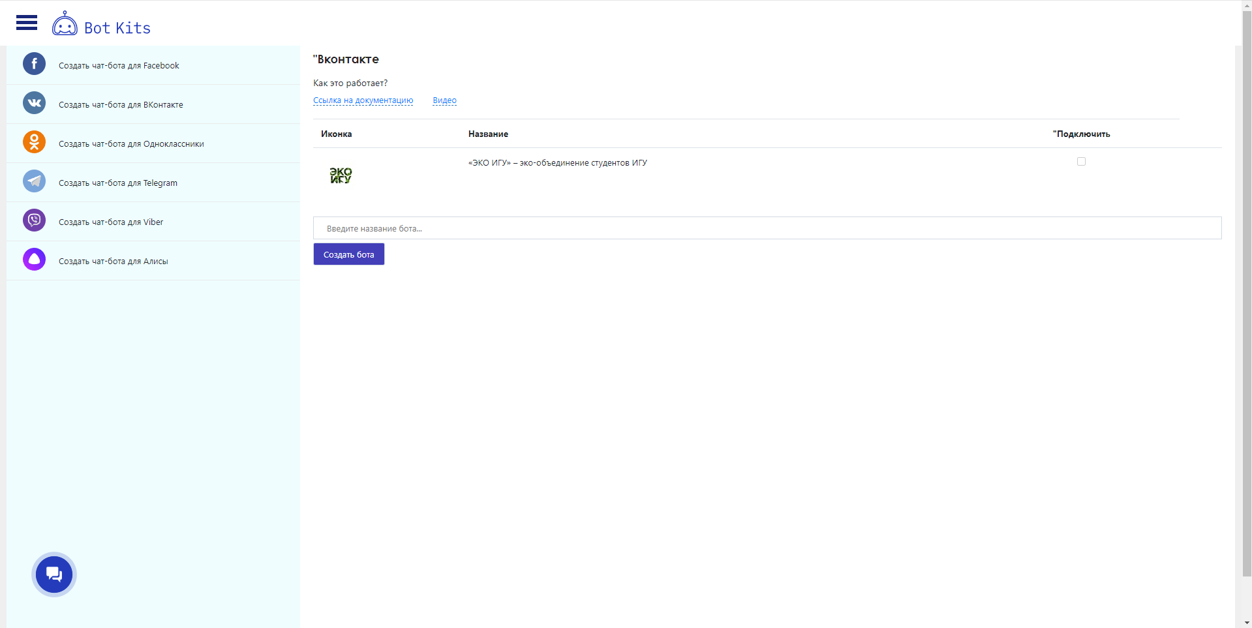
Task: Select Создать чат-бота для Facebook
Action: (x=119, y=66)
